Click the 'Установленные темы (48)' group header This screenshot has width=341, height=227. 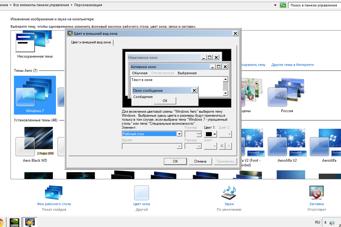pyautogui.click(x=36, y=120)
